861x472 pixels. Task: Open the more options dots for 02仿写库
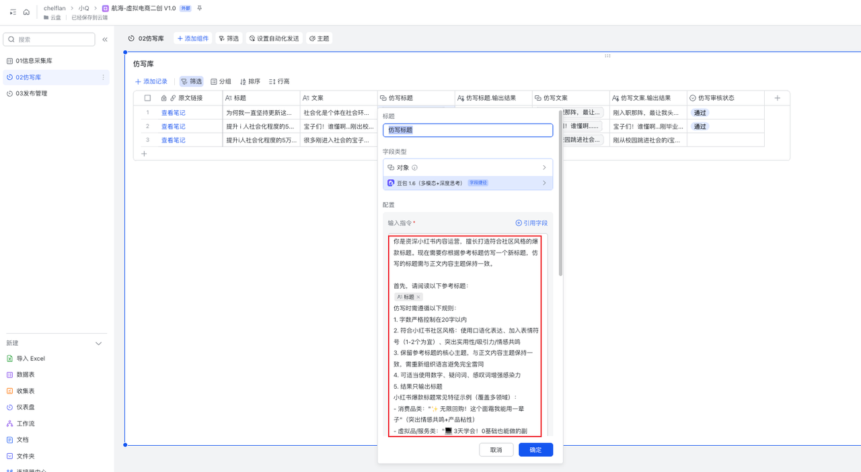pos(103,77)
